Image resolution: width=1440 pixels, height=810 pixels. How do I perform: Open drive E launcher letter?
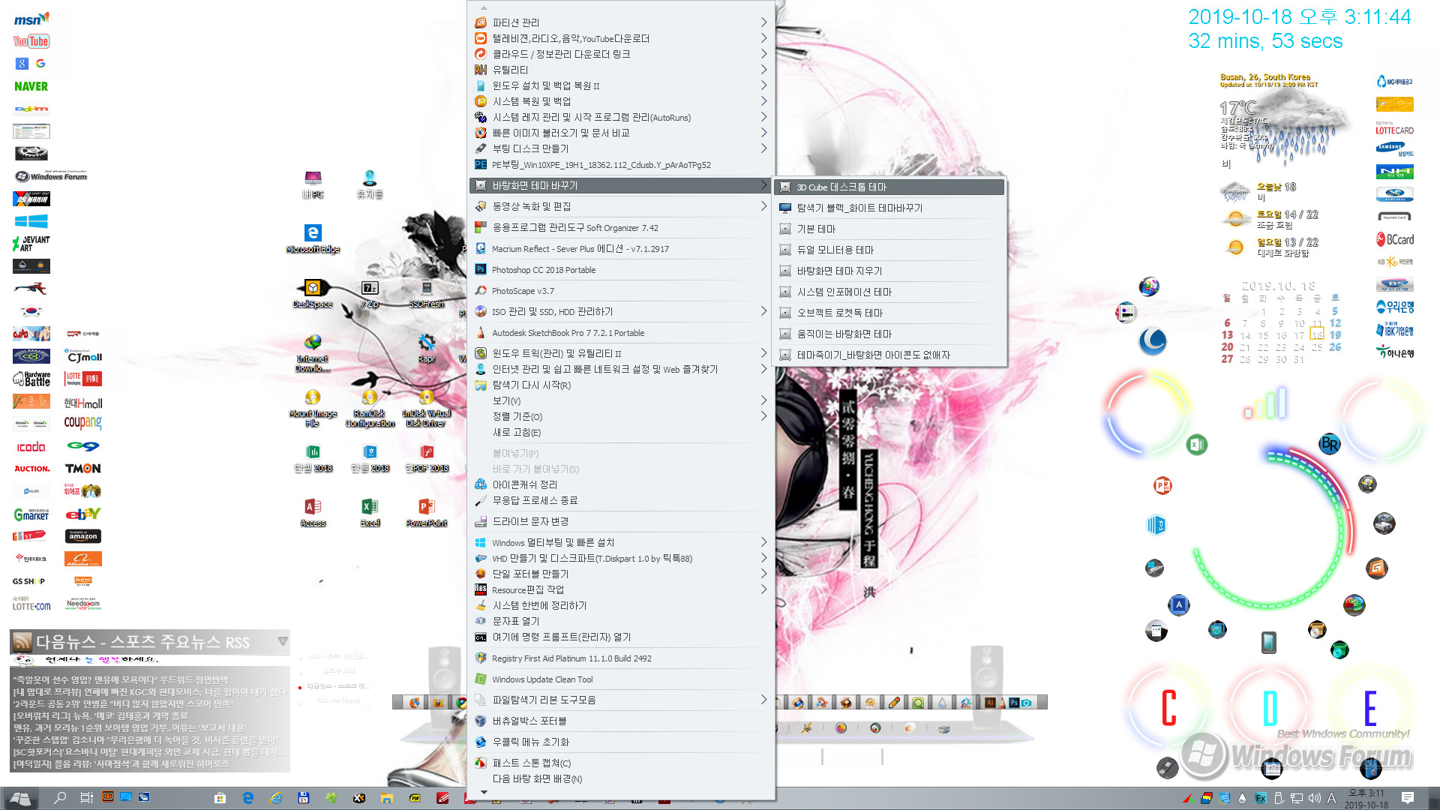[1370, 708]
